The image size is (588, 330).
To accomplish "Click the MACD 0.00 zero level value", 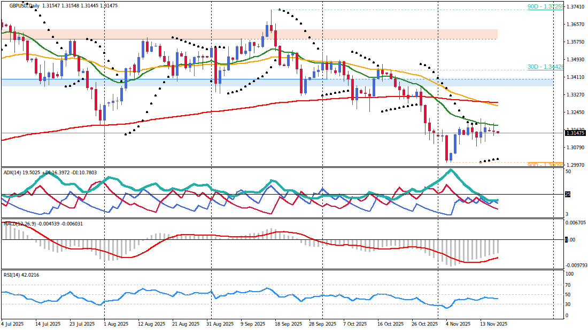I will tap(570, 240).
